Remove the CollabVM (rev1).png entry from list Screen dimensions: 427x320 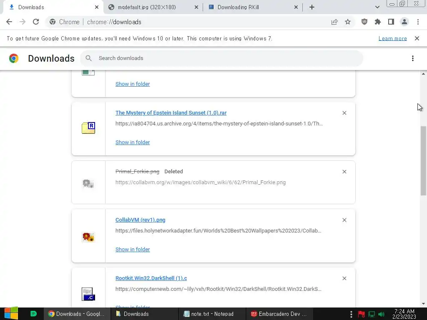344,220
